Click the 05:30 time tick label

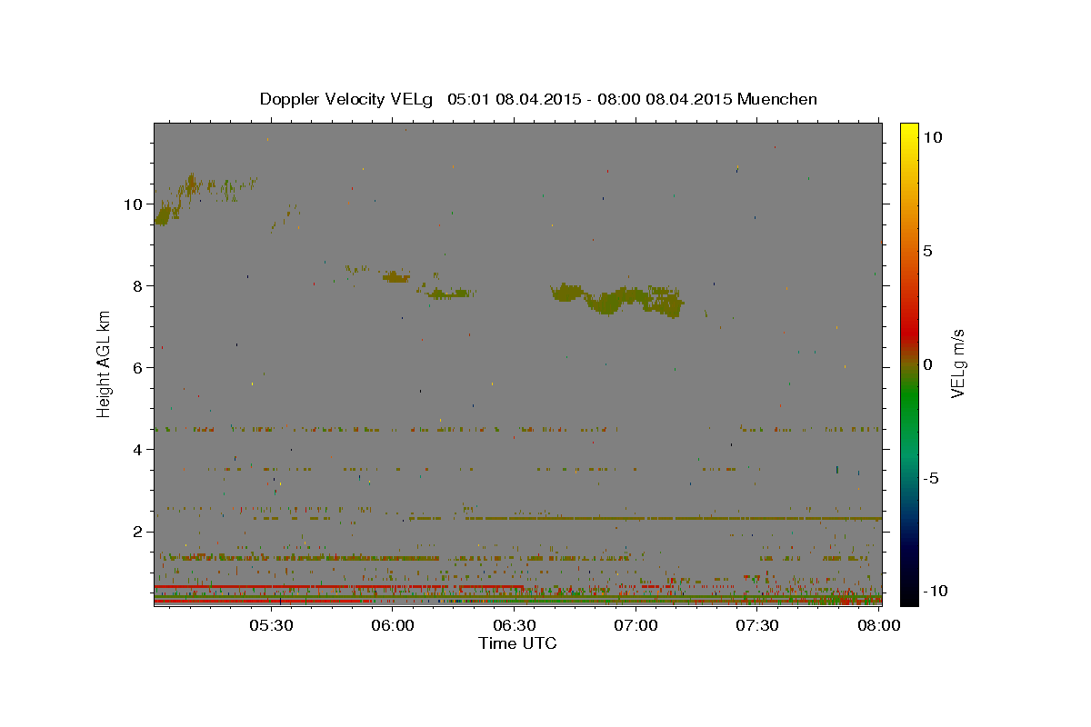[x=271, y=625]
